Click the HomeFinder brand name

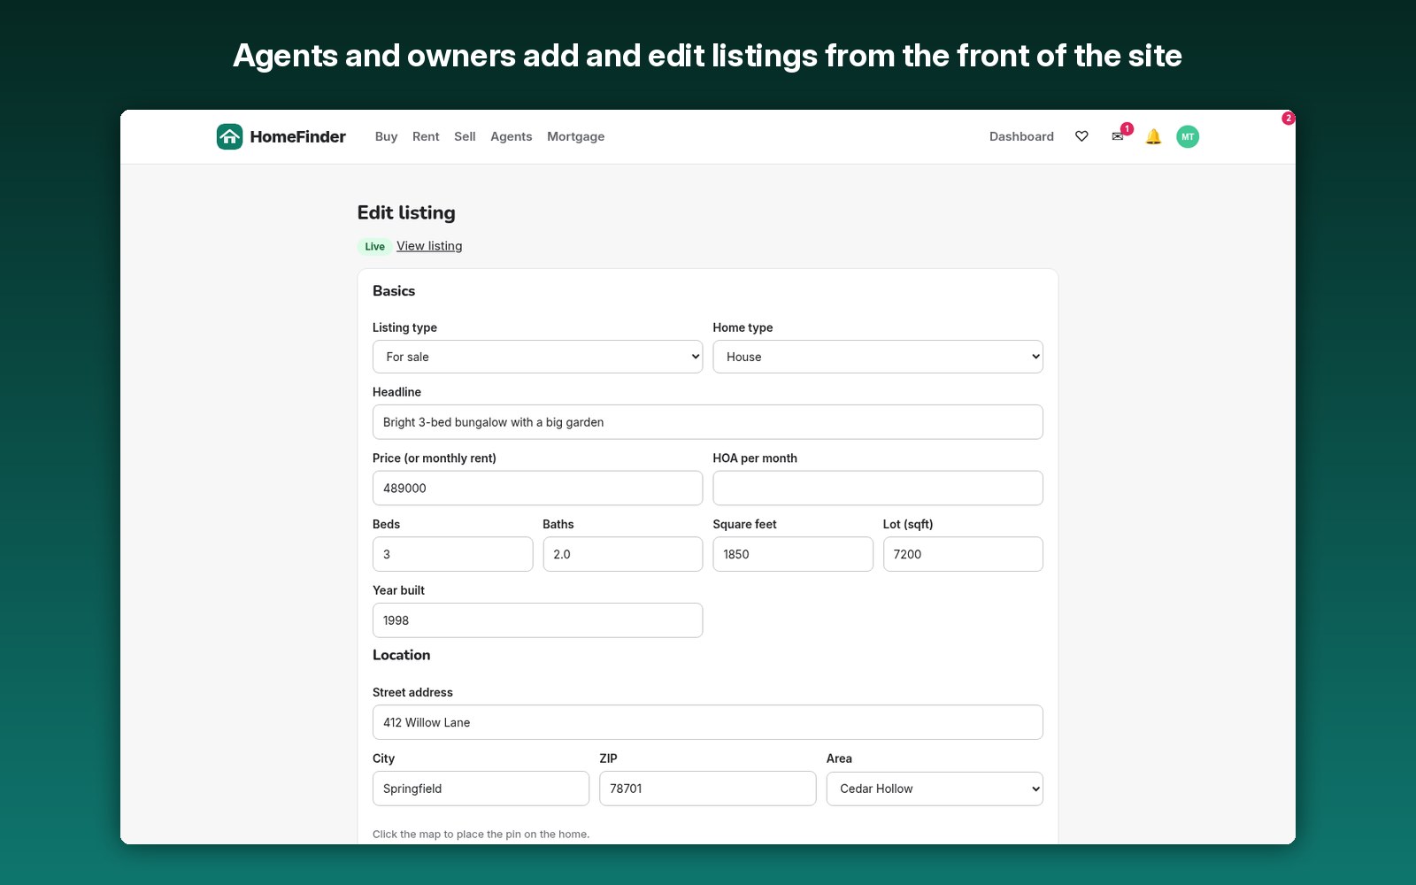[x=298, y=136]
